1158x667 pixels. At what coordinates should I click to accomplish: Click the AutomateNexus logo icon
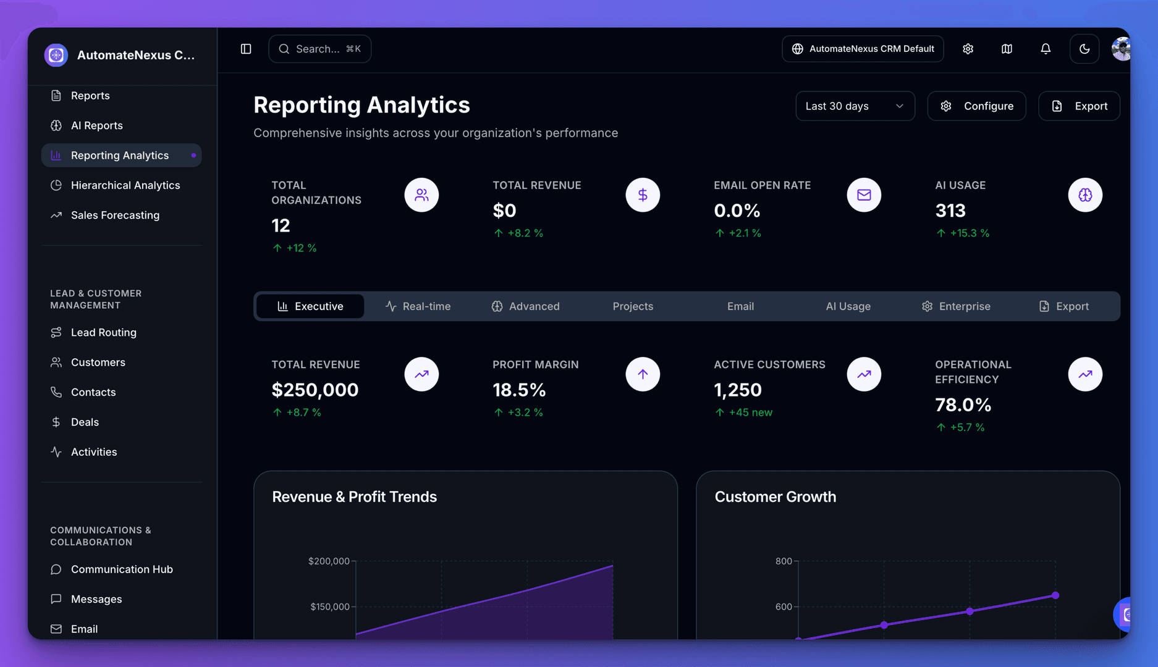(x=56, y=55)
